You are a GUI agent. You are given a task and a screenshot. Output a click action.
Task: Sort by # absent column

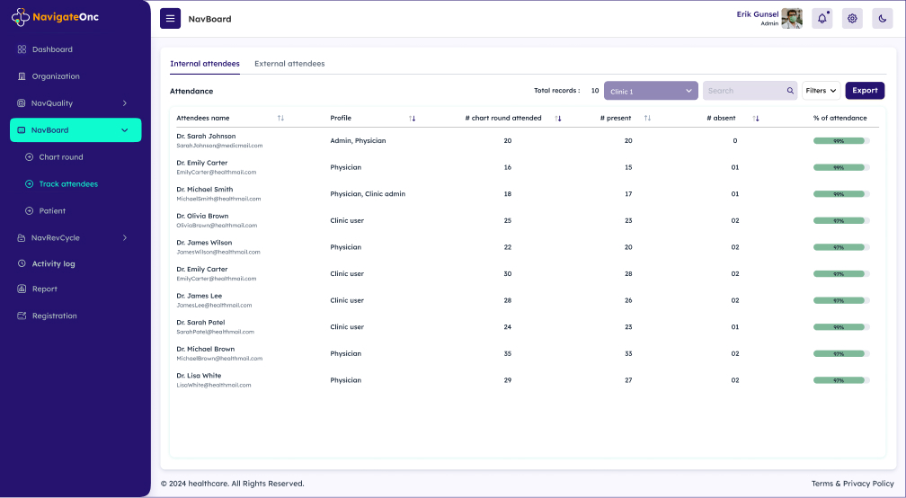[756, 119]
